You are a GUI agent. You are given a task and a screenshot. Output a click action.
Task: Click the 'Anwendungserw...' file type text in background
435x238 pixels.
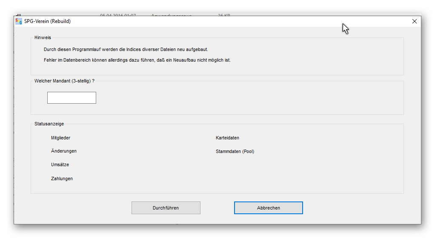click(x=171, y=15)
